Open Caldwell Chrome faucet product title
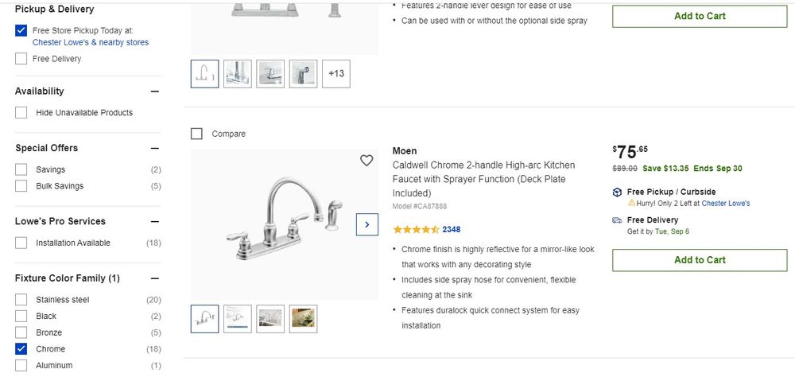795x377 pixels. point(483,179)
